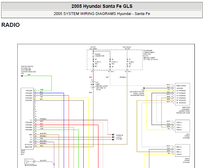Click "MEM POWER" in the amplifier box
206x168 pixels.
pyautogui.click(x=181, y=86)
